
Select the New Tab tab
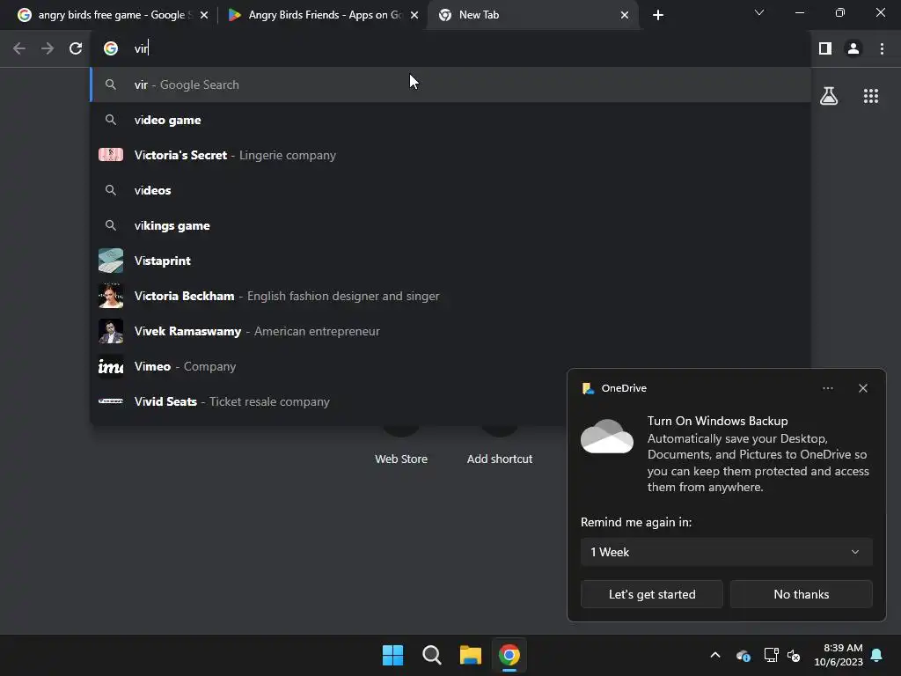pyautogui.click(x=533, y=15)
